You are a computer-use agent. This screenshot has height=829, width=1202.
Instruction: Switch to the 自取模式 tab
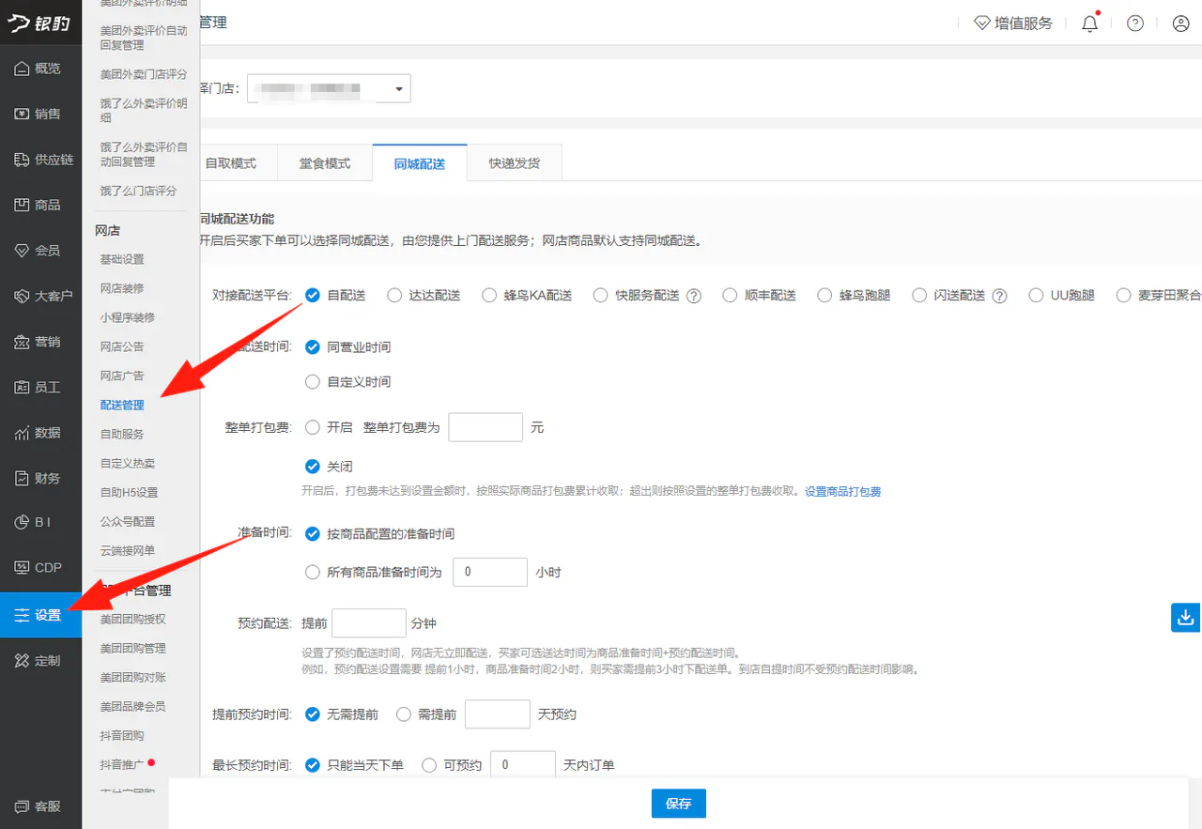click(231, 162)
